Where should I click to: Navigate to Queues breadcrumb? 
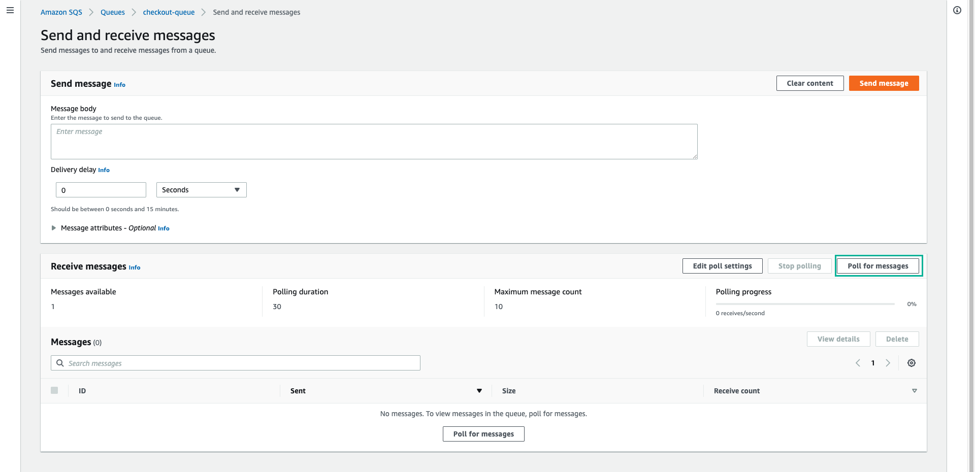[x=113, y=12]
